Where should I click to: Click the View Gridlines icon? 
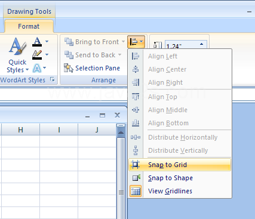click(136, 191)
